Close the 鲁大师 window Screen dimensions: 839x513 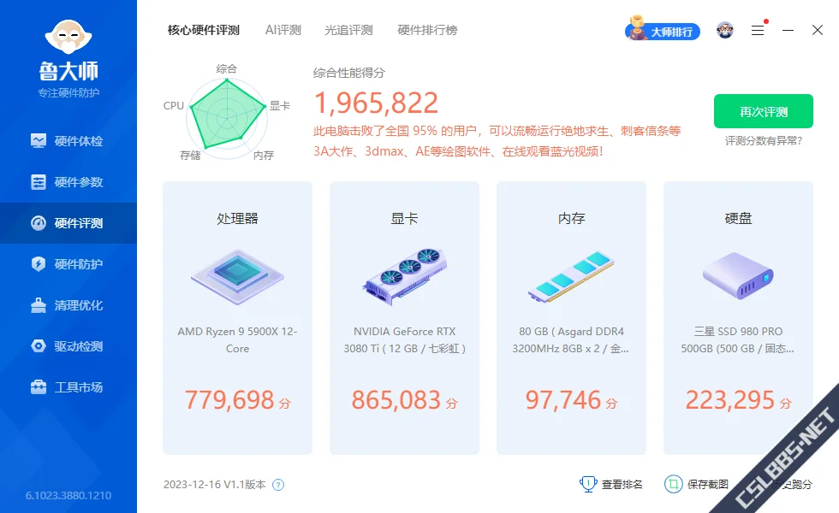pos(817,30)
